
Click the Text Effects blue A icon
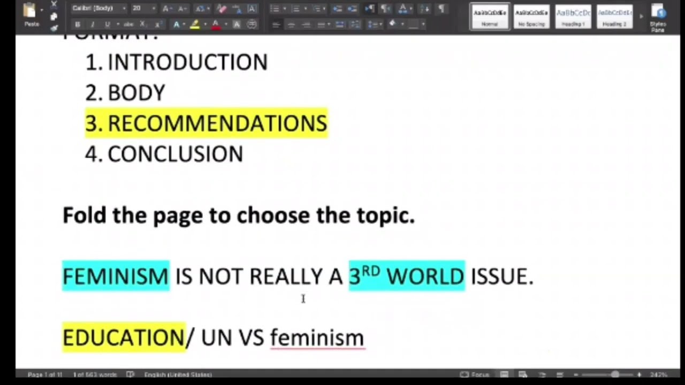point(176,25)
